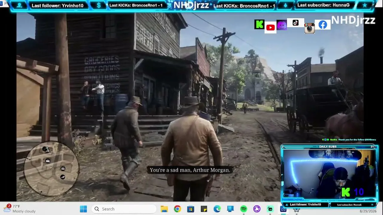Click the webcam feed thumbnail
This screenshot has height=215, width=383.
click(x=329, y=174)
